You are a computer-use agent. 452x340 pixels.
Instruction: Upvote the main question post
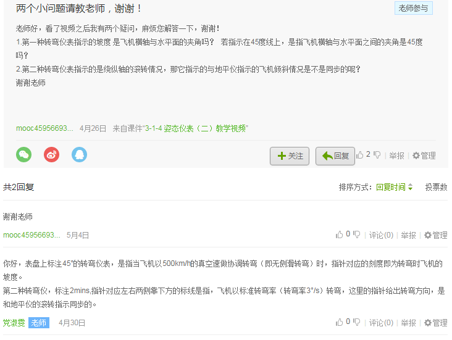click(x=360, y=155)
